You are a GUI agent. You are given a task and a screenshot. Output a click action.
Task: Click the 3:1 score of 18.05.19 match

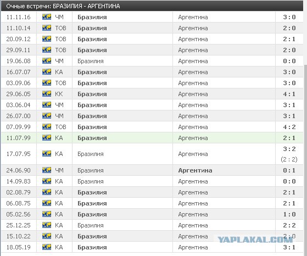[x=289, y=247]
